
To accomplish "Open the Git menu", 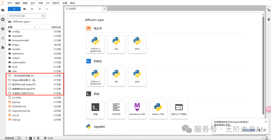I will [x=48, y=3].
